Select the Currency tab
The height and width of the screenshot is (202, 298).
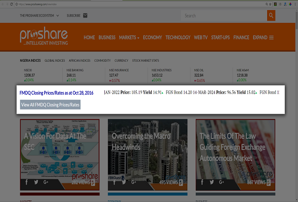pyautogui.click(x=121, y=61)
